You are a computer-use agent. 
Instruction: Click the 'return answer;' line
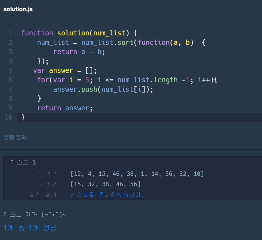click(x=65, y=108)
